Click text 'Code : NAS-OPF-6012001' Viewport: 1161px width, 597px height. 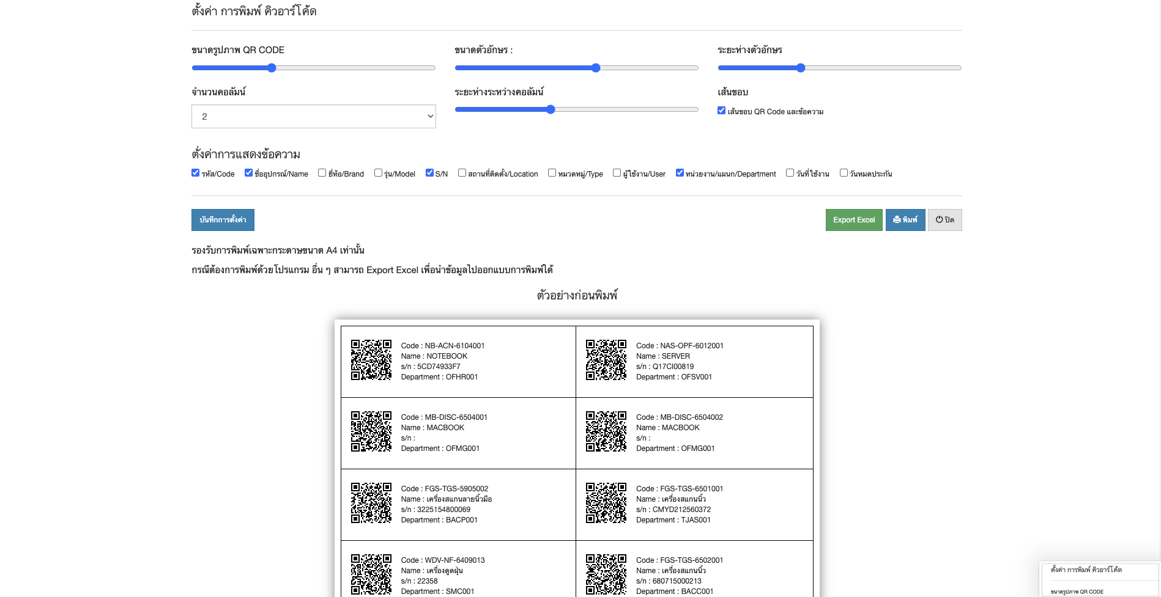(680, 346)
